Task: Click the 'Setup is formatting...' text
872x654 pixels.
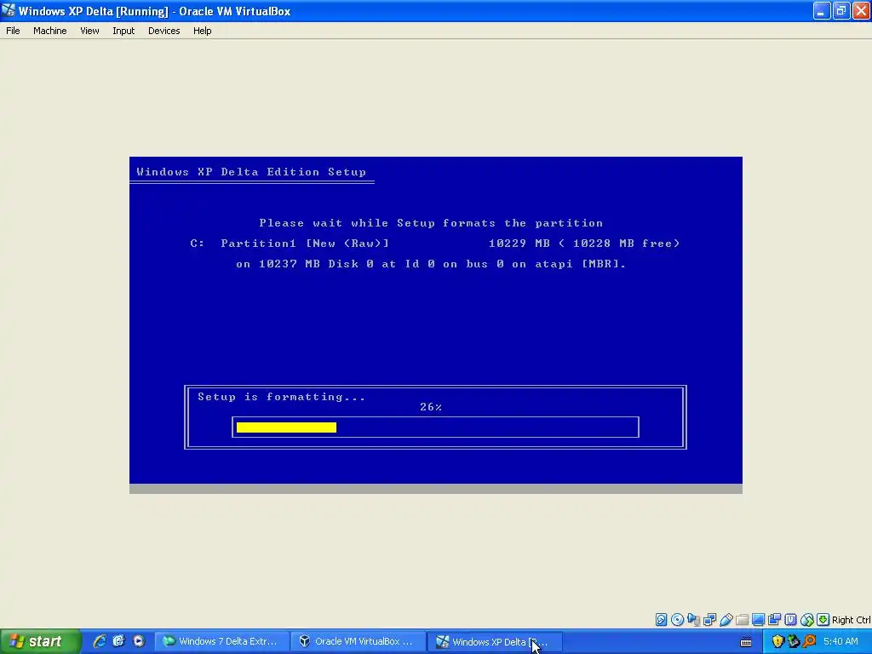Action: (281, 397)
